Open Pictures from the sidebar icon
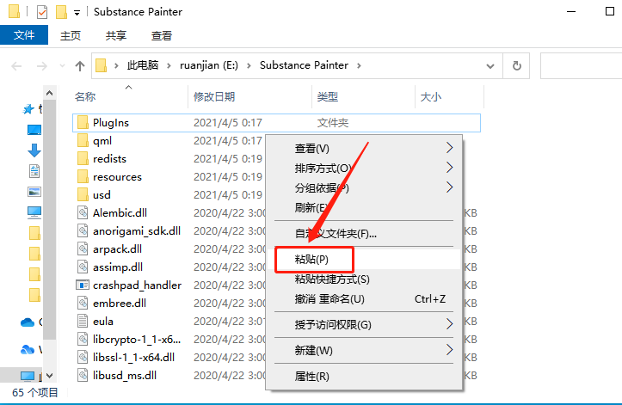This screenshot has width=622, height=405. pyautogui.click(x=34, y=192)
